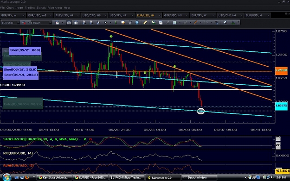Click the orange note label icon

[123, 23]
